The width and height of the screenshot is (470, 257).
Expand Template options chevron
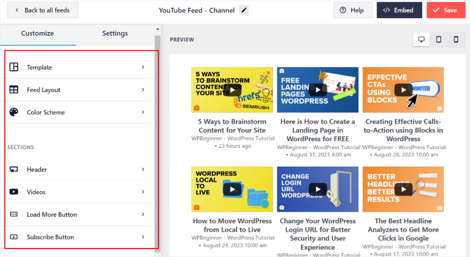point(143,67)
